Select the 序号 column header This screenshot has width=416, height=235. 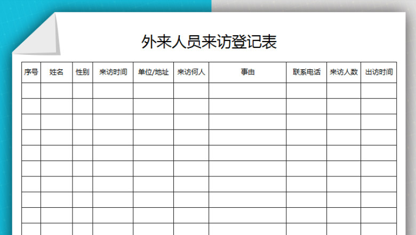coord(31,72)
